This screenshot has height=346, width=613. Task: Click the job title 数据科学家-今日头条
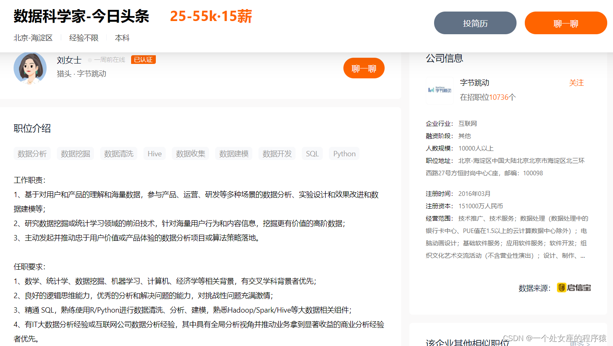coord(81,16)
